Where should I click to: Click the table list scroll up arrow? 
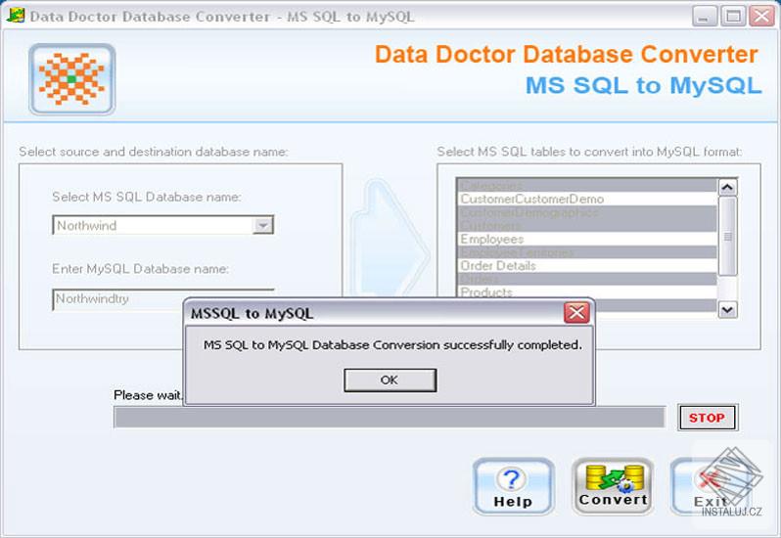(x=728, y=187)
